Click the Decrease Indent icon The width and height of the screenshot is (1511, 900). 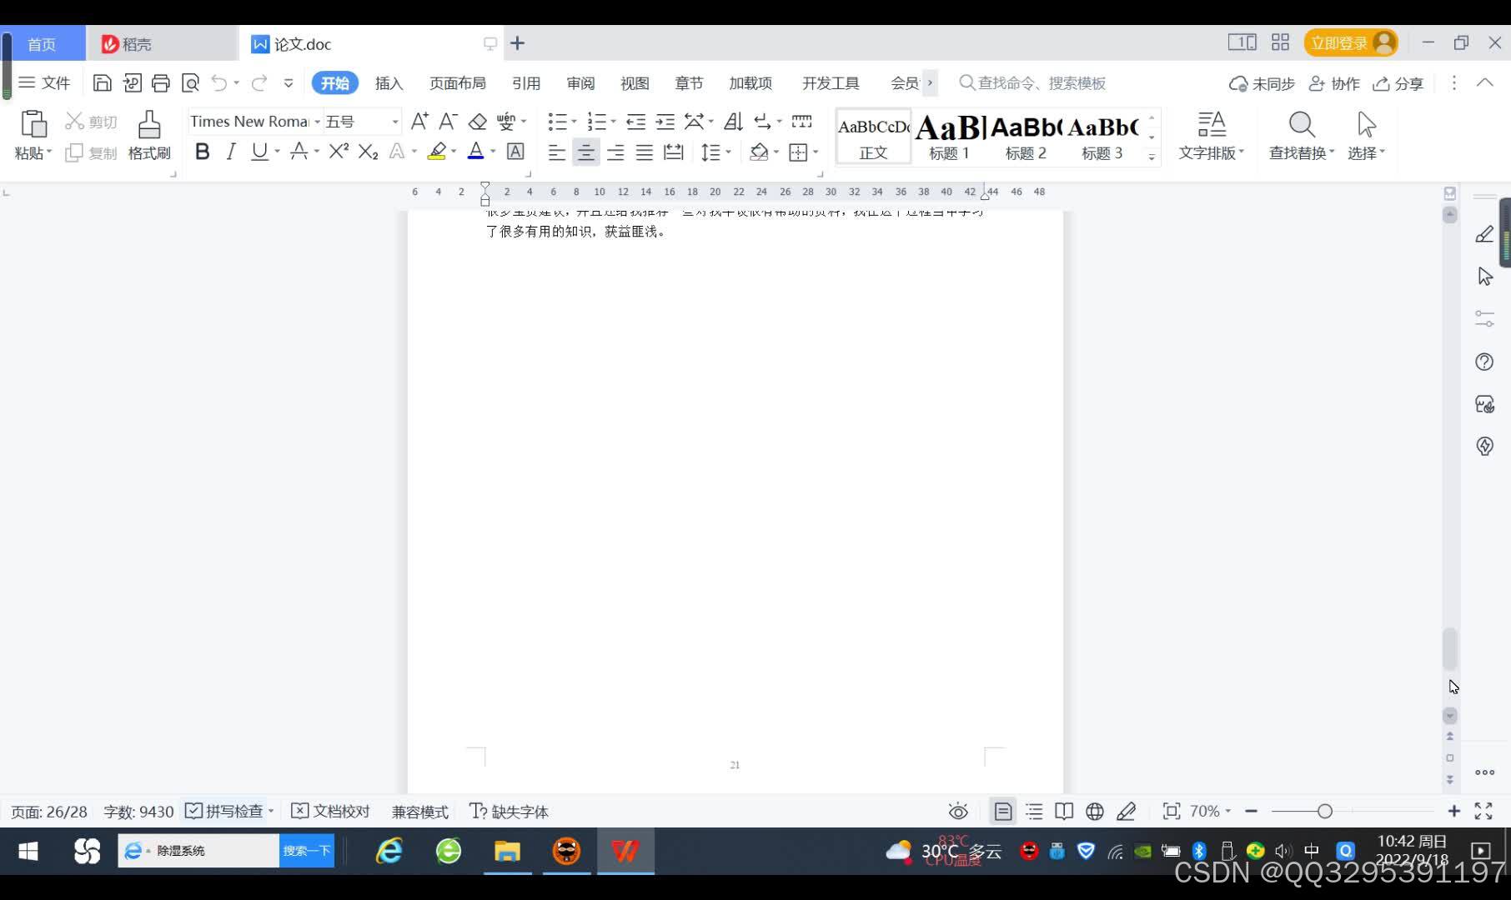click(x=635, y=122)
